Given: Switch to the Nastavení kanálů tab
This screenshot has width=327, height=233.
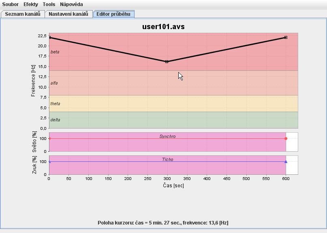Looking at the screenshot, I should click(x=68, y=14).
